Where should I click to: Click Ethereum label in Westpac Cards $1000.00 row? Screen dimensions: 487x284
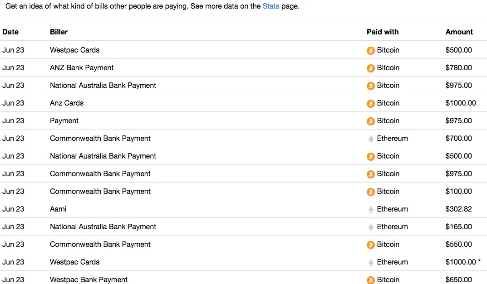pyautogui.click(x=392, y=262)
